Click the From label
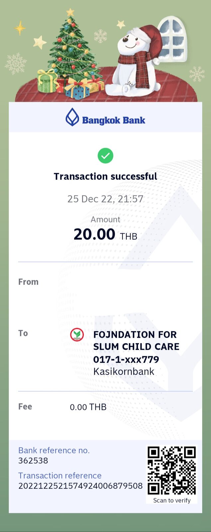This screenshot has width=211, height=532. (28, 282)
